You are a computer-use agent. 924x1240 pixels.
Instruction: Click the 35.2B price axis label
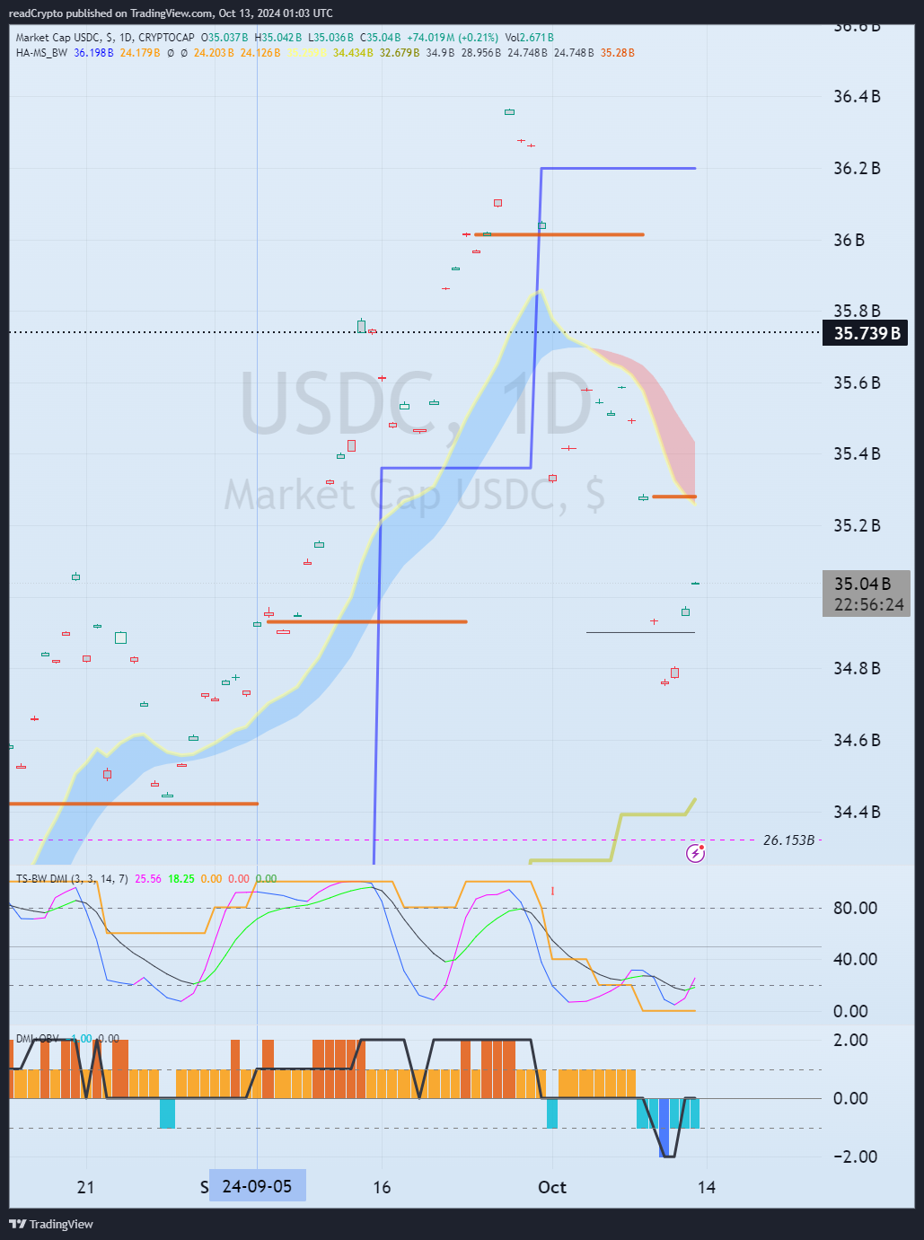tap(857, 526)
